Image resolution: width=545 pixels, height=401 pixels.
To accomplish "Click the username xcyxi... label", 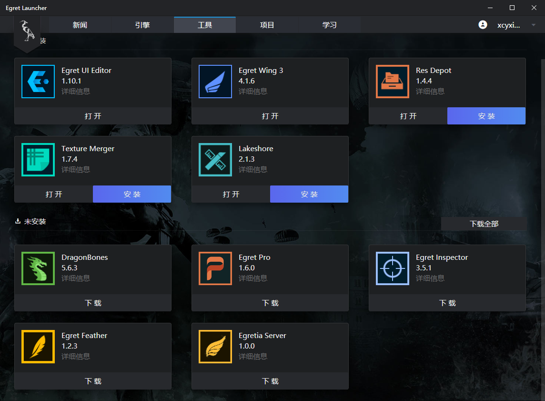I will click(508, 25).
